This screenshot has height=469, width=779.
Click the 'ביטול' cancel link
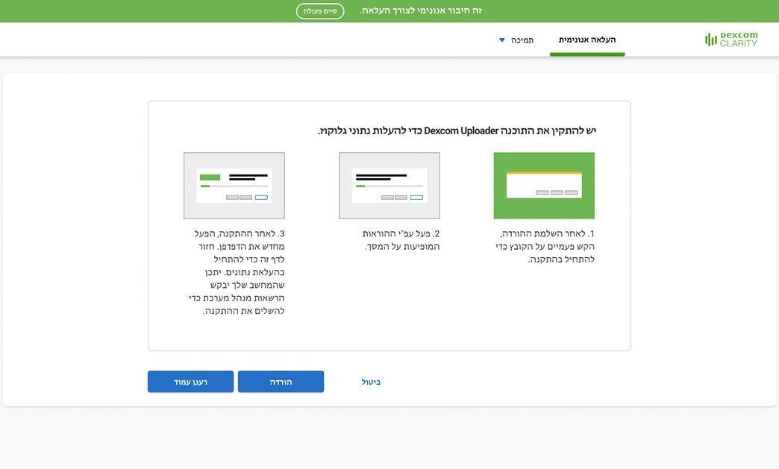[x=371, y=382]
